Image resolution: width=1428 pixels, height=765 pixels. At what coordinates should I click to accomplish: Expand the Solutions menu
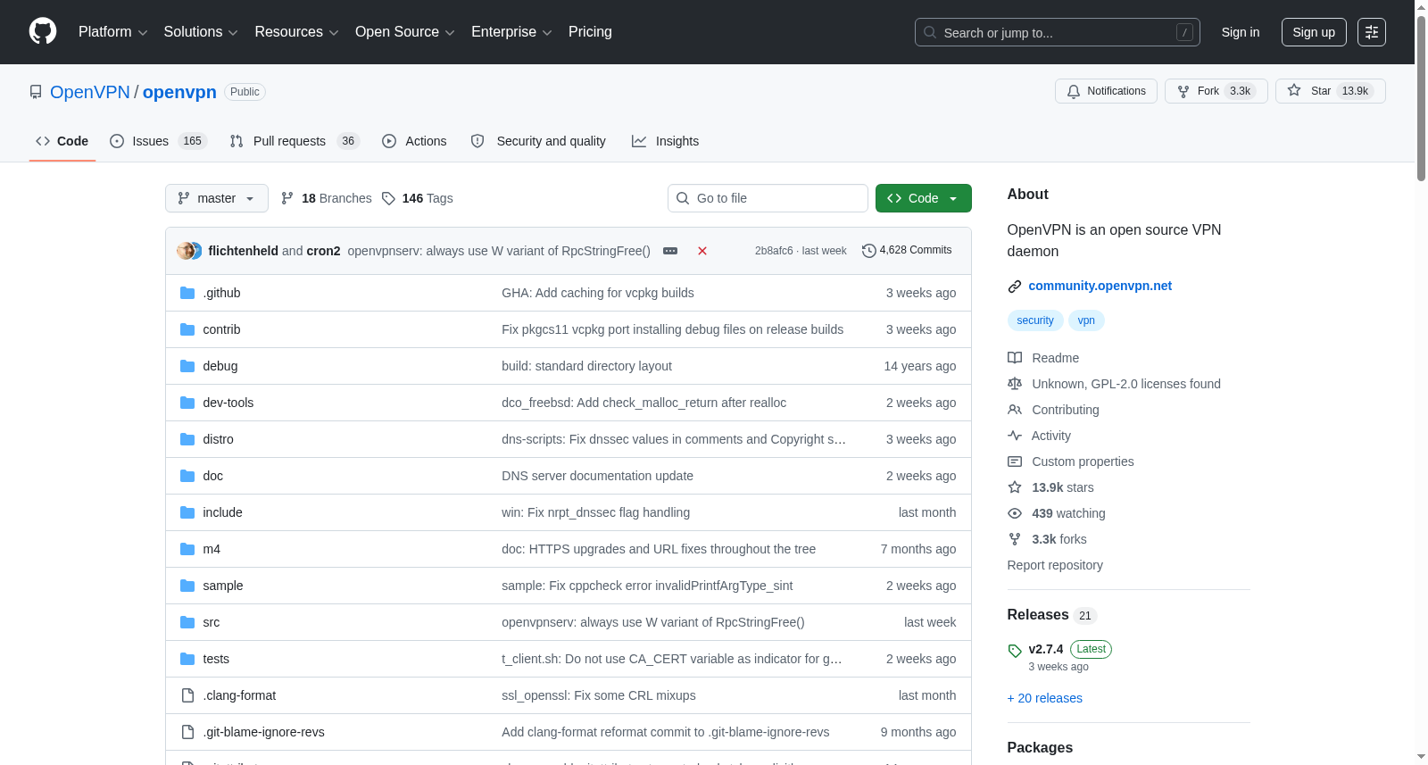pyautogui.click(x=201, y=32)
